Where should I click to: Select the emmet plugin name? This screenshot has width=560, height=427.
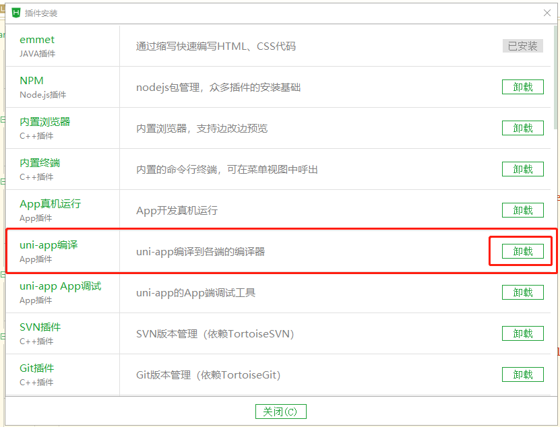37,40
